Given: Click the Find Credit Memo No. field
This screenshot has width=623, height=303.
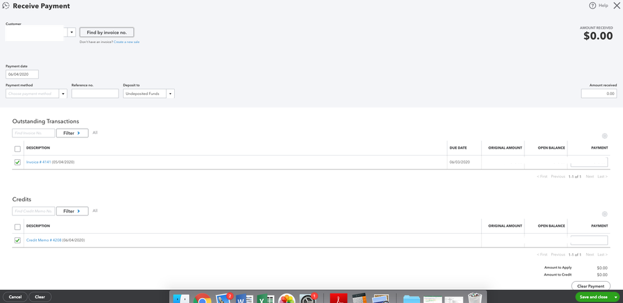Looking at the screenshot, I should (33, 211).
